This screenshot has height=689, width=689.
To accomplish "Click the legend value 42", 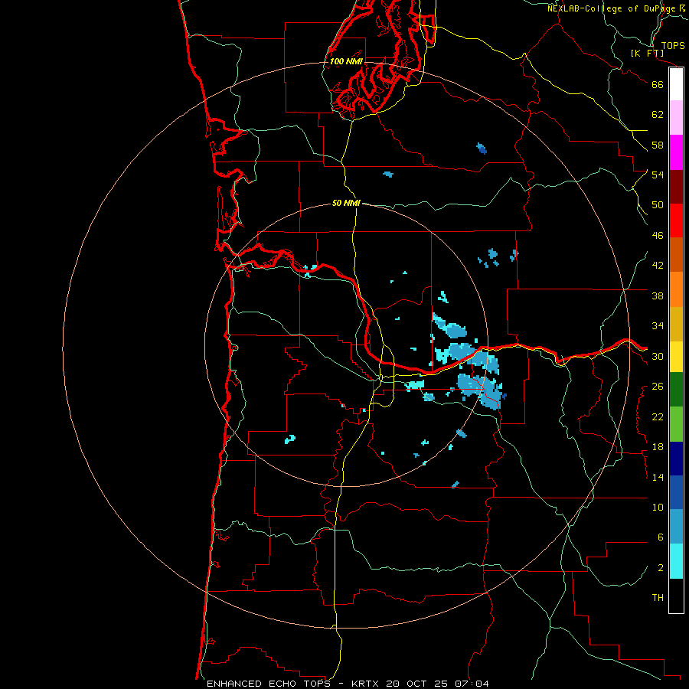I will tap(658, 266).
